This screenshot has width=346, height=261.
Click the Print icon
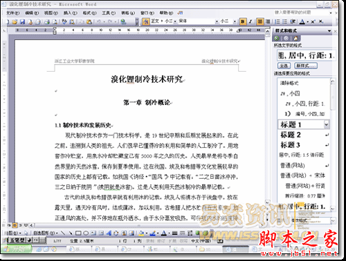[47, 21]
